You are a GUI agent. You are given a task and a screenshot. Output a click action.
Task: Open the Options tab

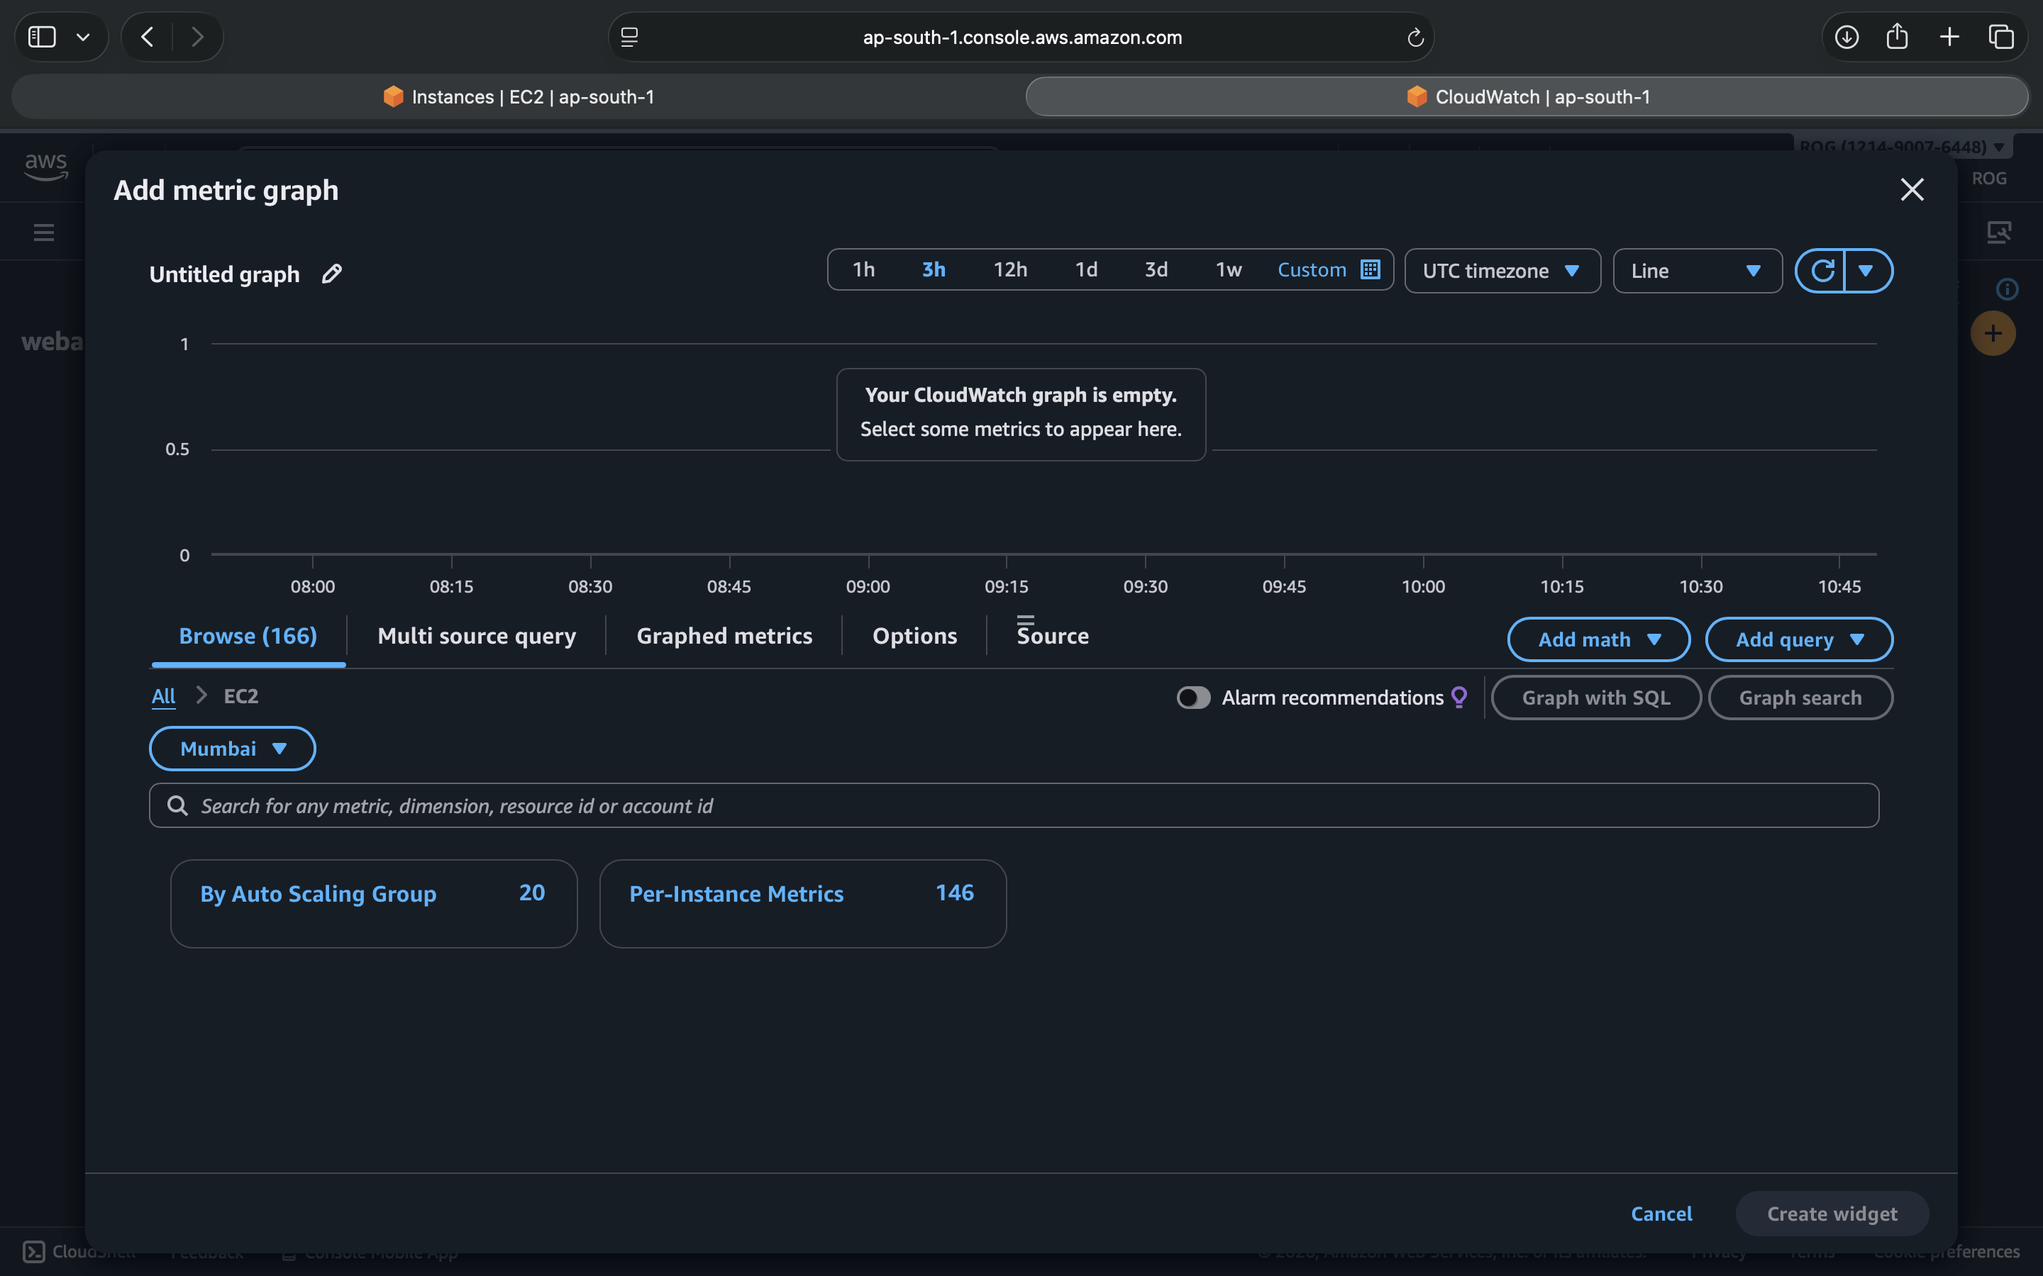[x=914, y=637]
